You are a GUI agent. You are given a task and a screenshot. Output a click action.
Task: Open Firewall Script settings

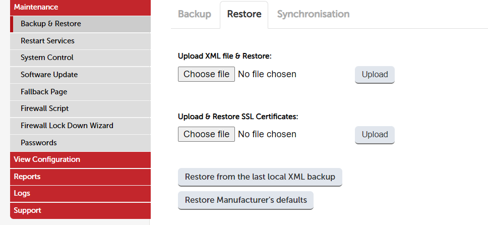80,109
